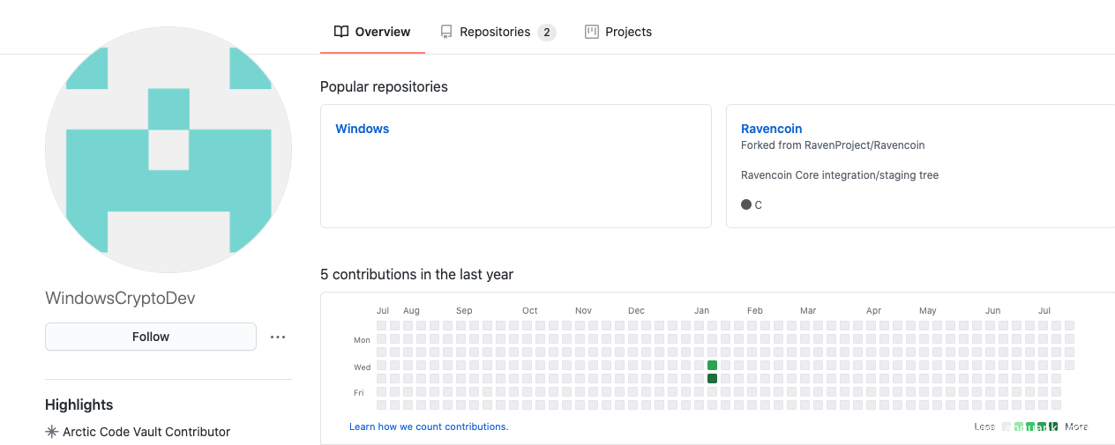Follow the WindowsCryptoDev user
This screenshot has height=445, width=1115.
tap(151, 337)
